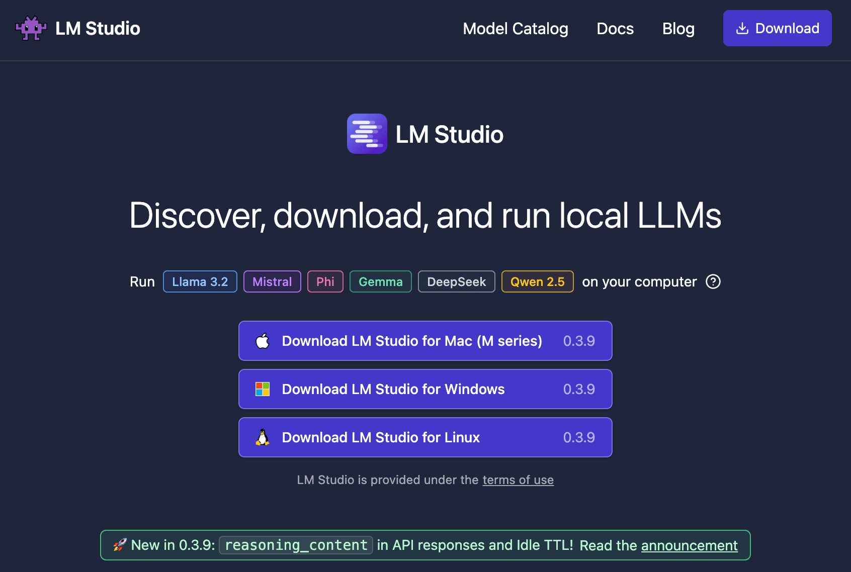Click the reasoning_content code snippet in the banner
The width and height of the screenshot is (851, 572).
click(296, 545)
